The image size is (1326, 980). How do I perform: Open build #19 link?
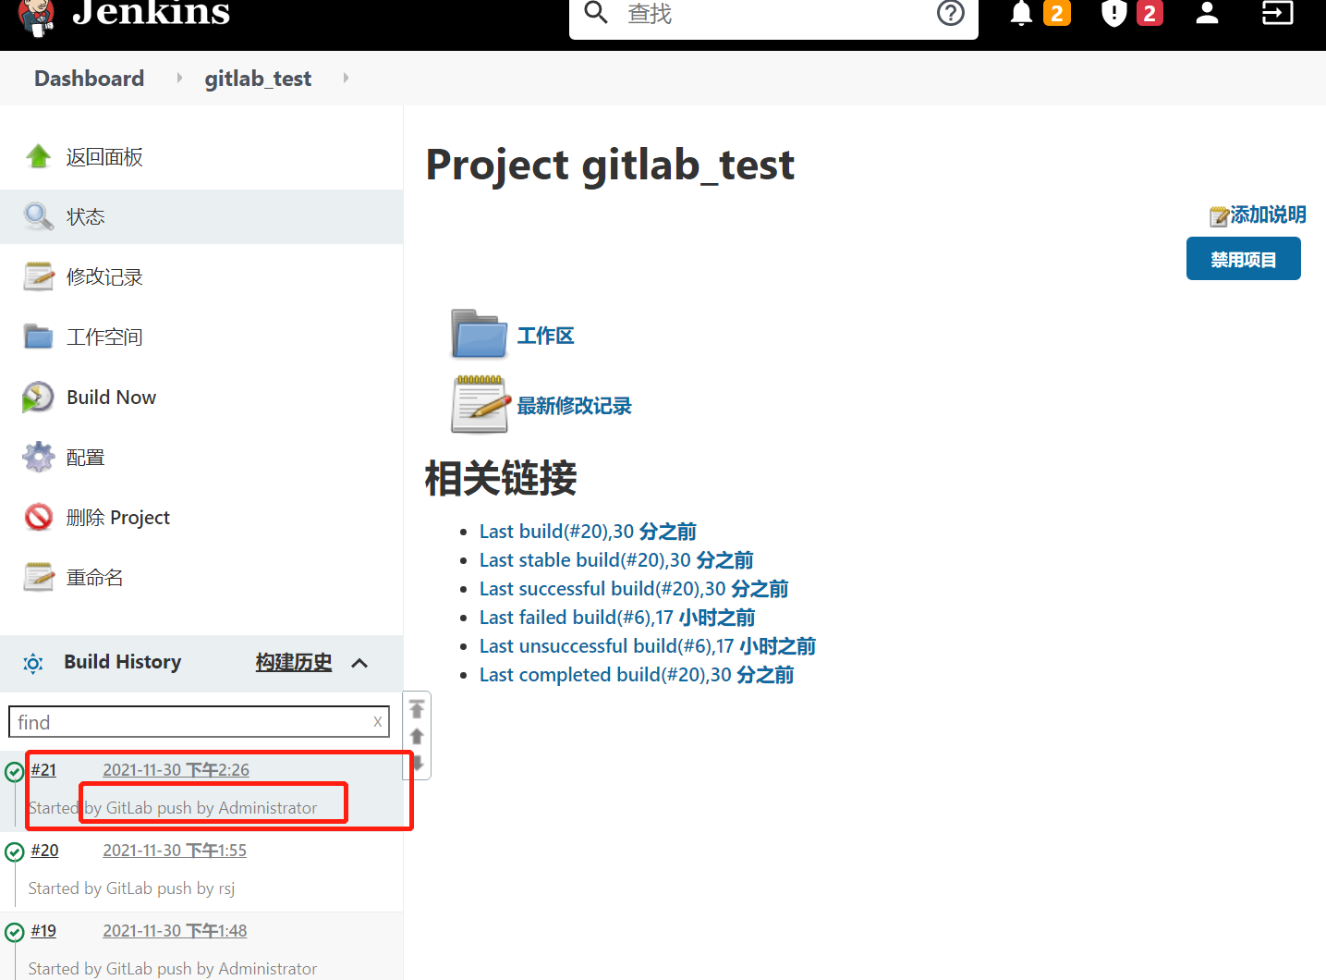click(43, 930)
